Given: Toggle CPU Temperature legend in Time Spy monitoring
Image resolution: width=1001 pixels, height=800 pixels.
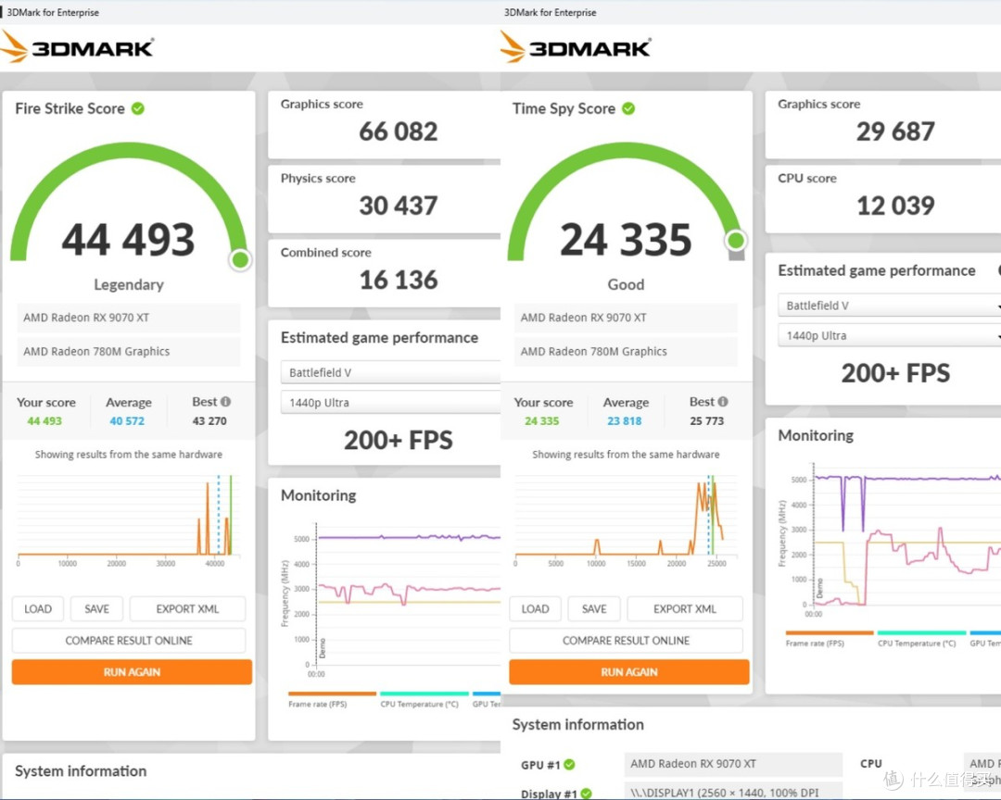Looking at the screenshot, I should 922,639.
